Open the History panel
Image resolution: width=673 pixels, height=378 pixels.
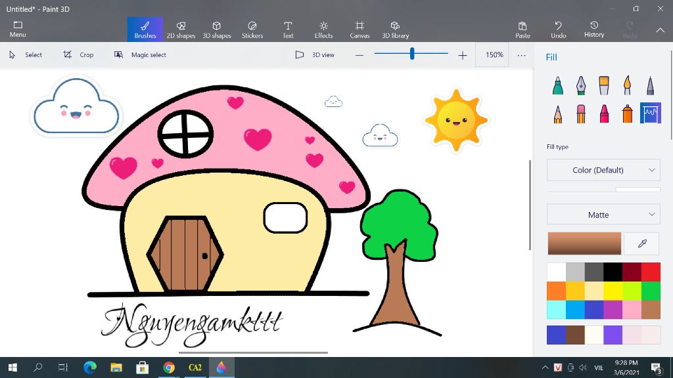(593, 30)
